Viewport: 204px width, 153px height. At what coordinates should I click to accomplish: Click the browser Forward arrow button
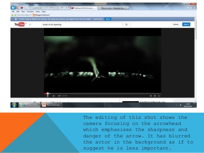pyautogui.click(x=18, y=8)
